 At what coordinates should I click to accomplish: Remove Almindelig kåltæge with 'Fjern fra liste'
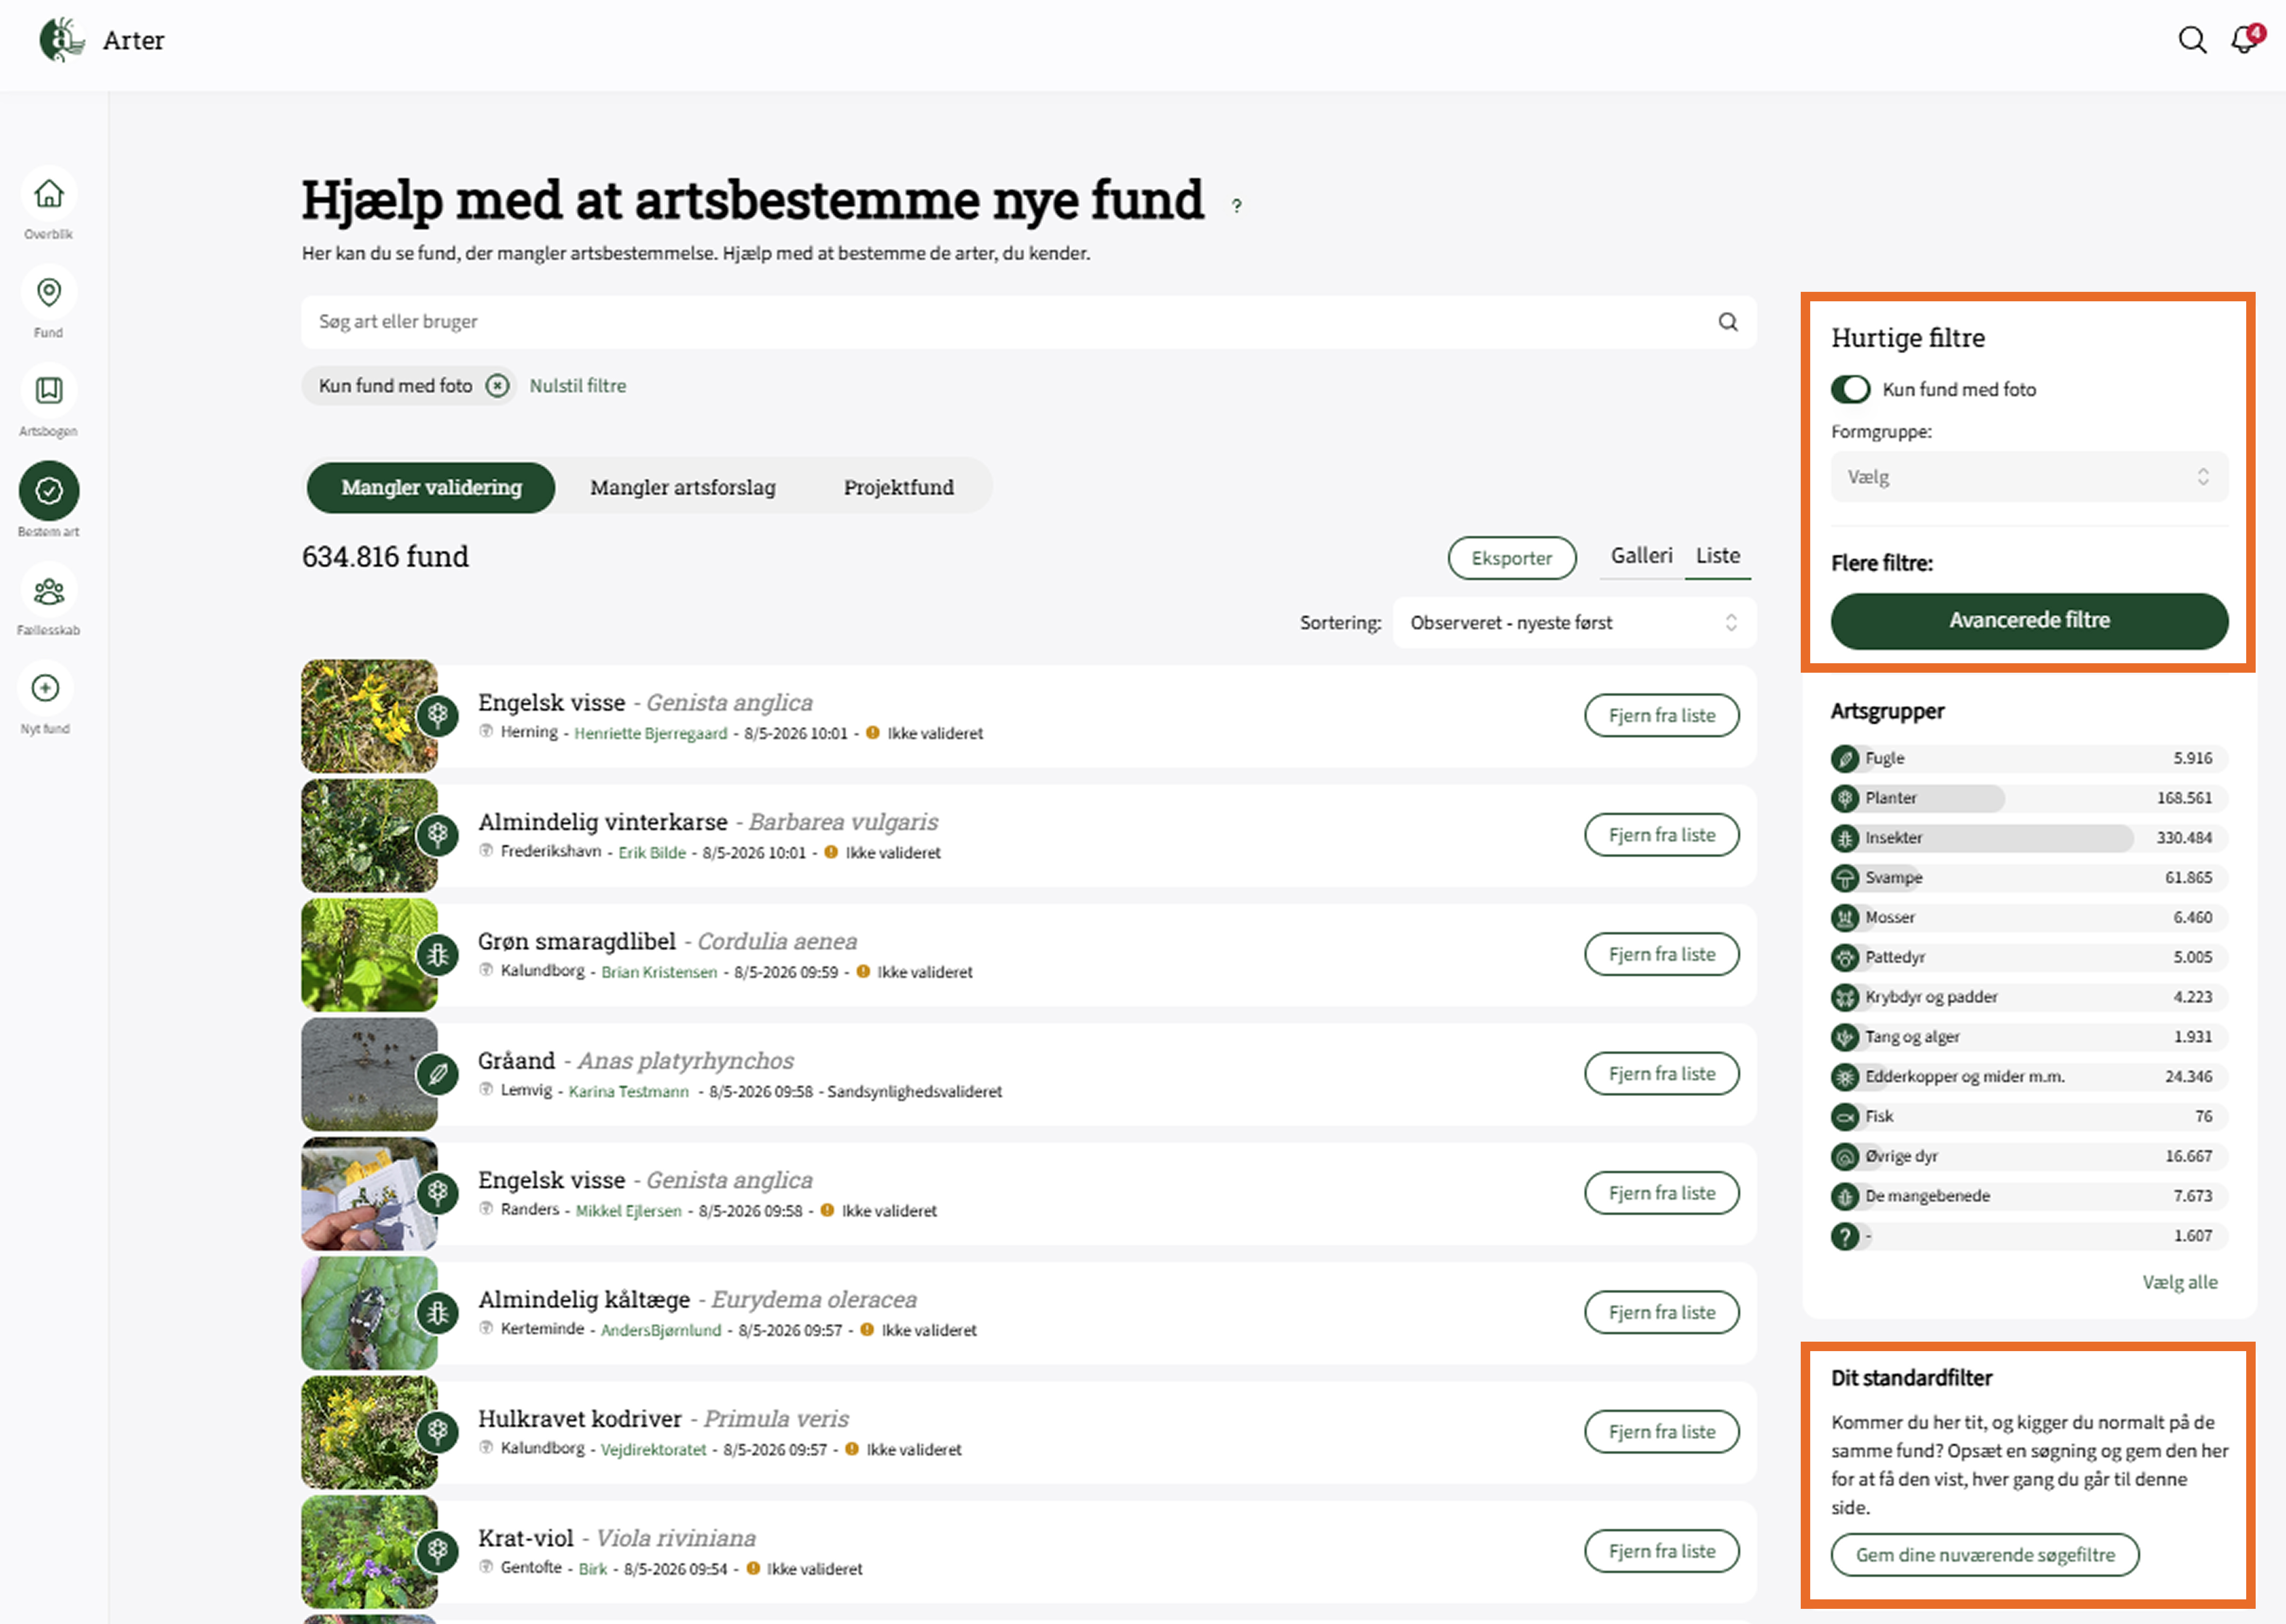pyautogui.click(x=1662, y=1313)
